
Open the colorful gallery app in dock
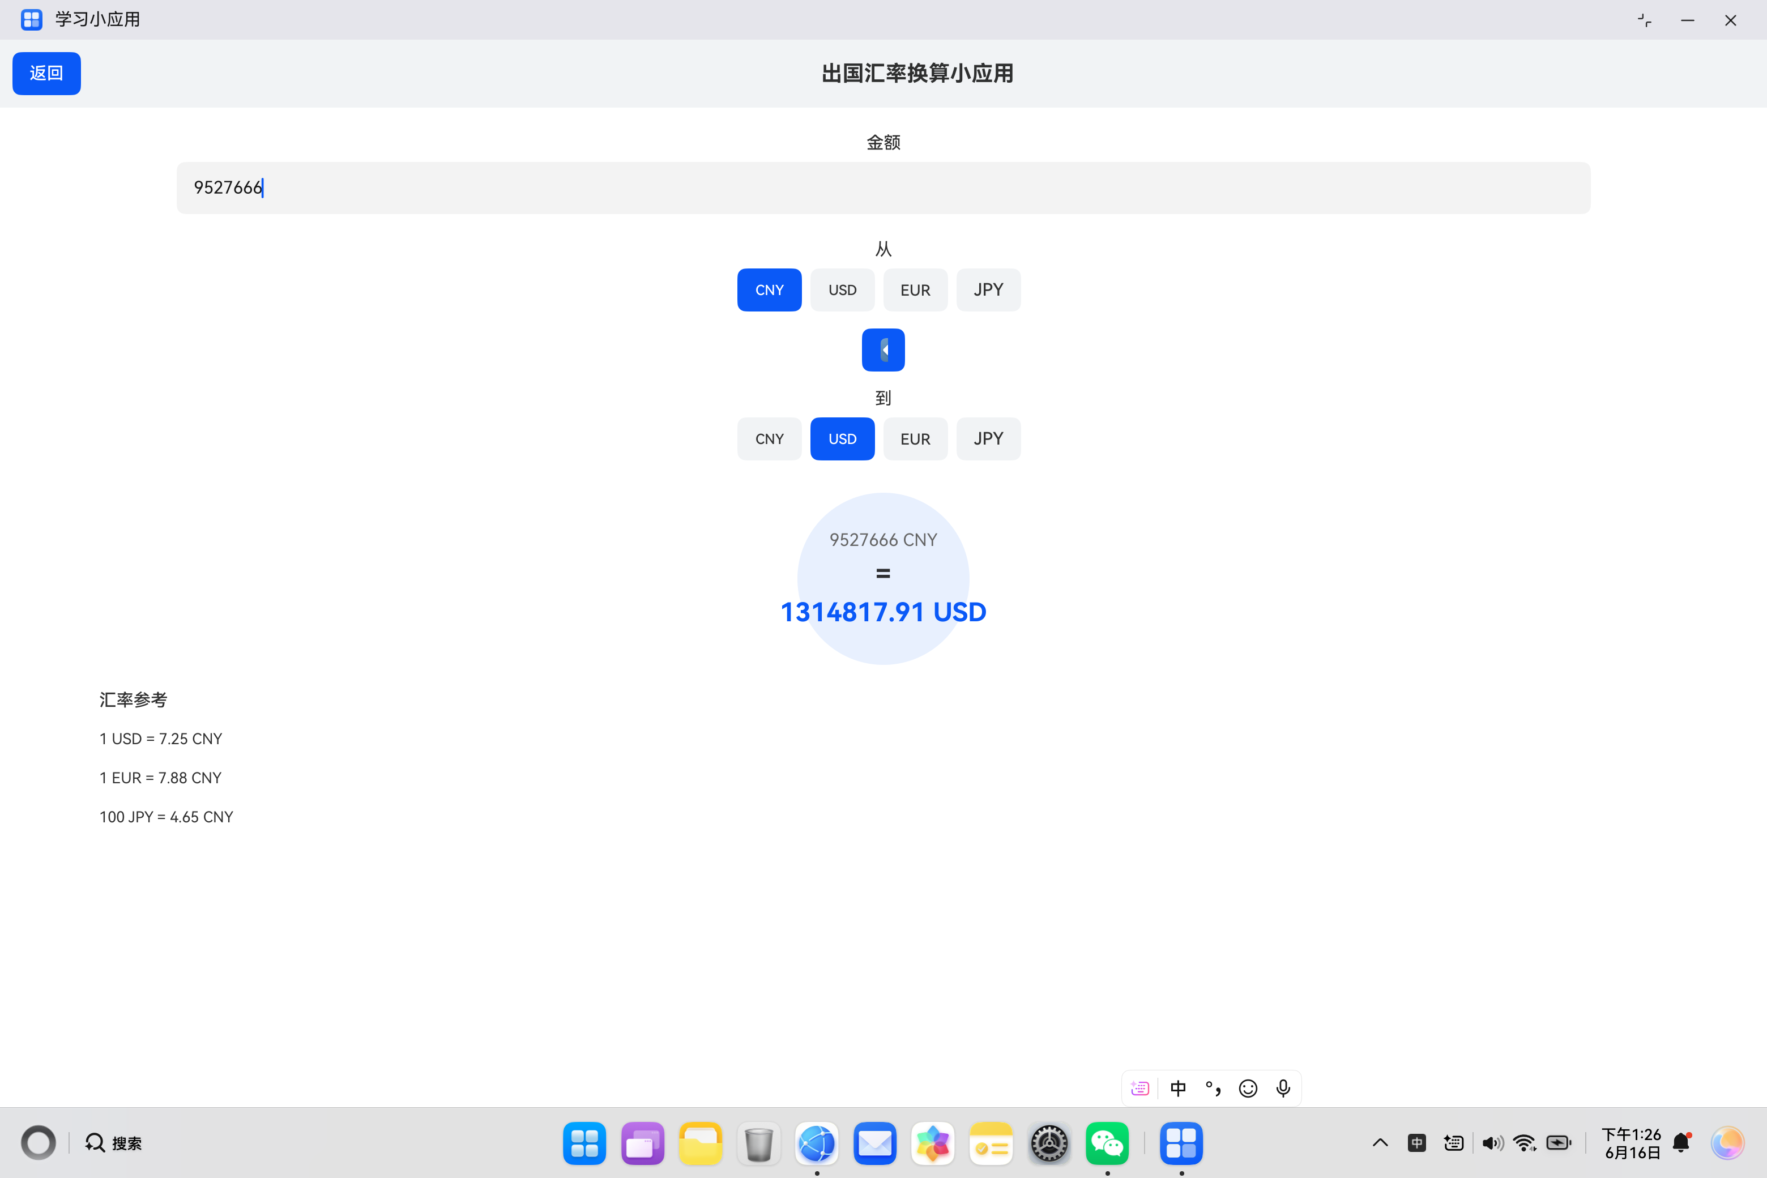[933, 1143]
